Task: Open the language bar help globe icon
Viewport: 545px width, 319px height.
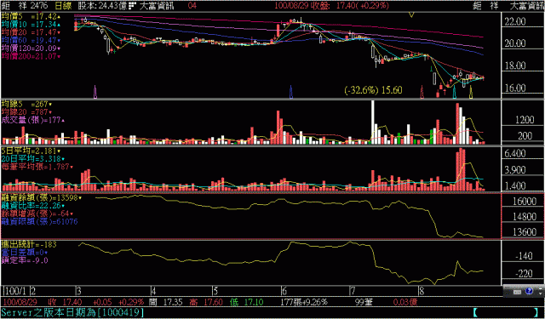Action: (x=530, y=291)
